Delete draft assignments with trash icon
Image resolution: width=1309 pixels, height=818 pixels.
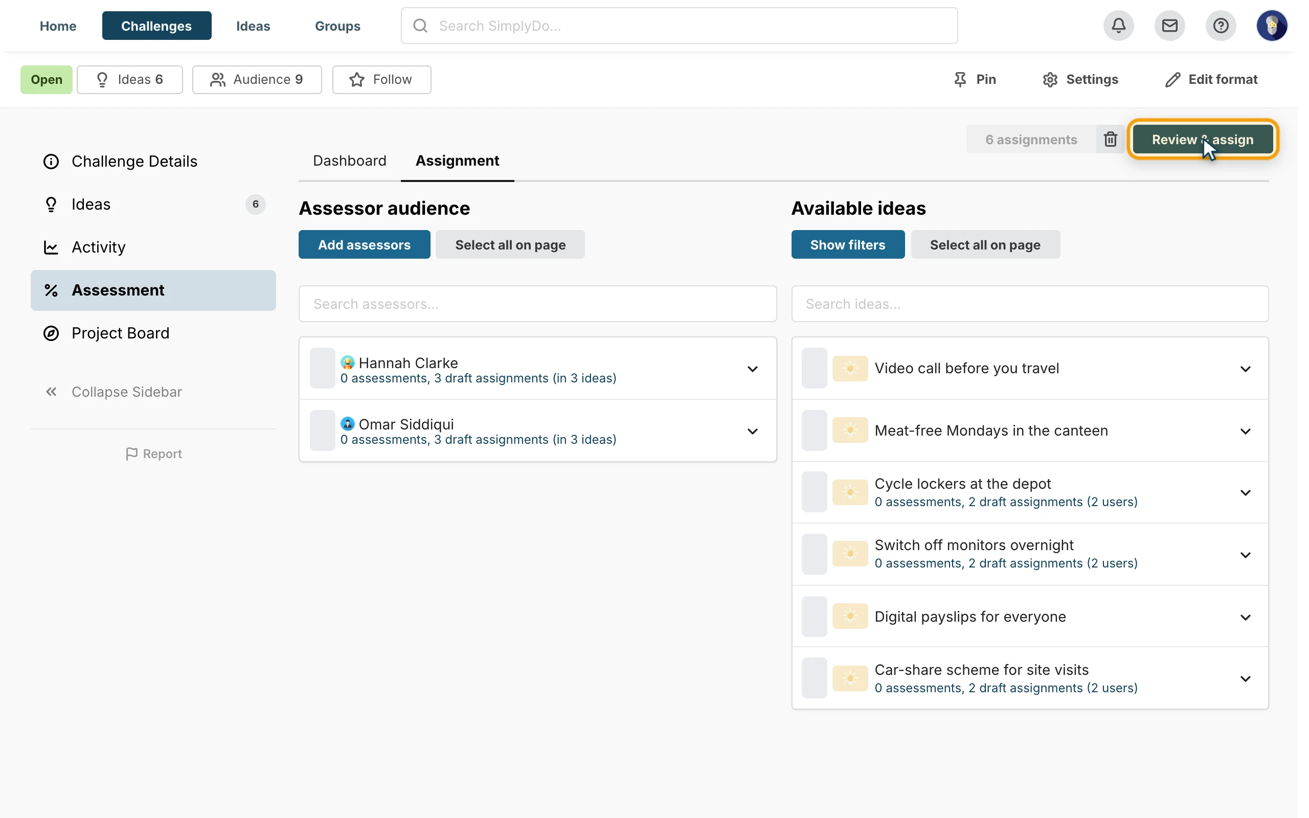[1110, 140]
